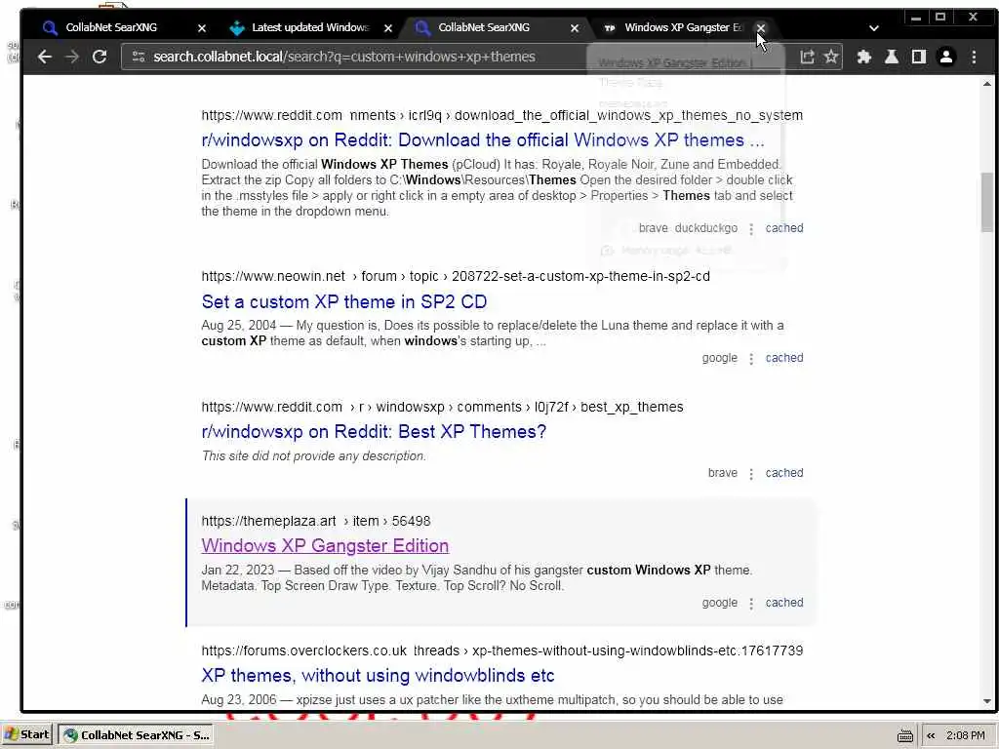
Task: Bookmark this page with the star icon
Action: click(x=831, y=57)
